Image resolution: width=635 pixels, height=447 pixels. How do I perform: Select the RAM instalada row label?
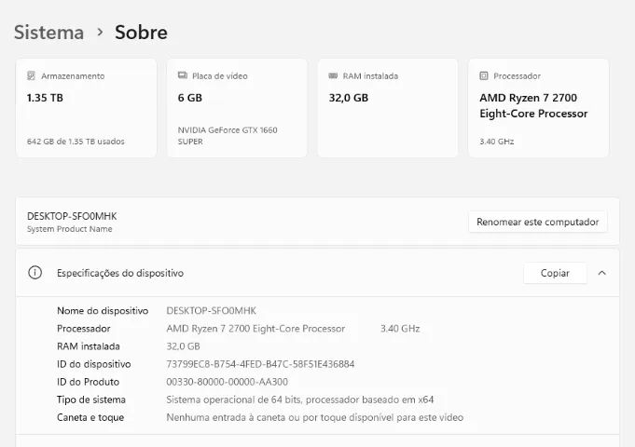[x=89, y=346]
